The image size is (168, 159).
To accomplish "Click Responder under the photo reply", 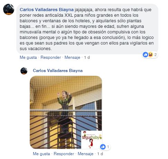I will (64, 154).
